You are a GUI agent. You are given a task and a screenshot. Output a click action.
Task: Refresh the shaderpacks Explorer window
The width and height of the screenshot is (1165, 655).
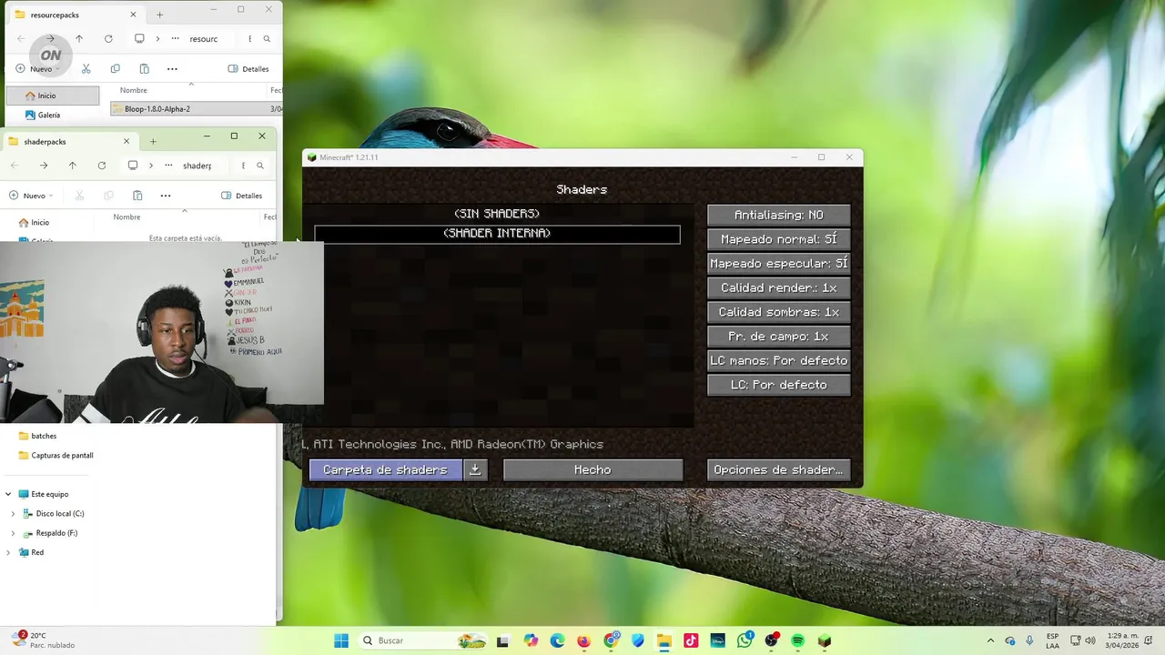coord(102,166)
